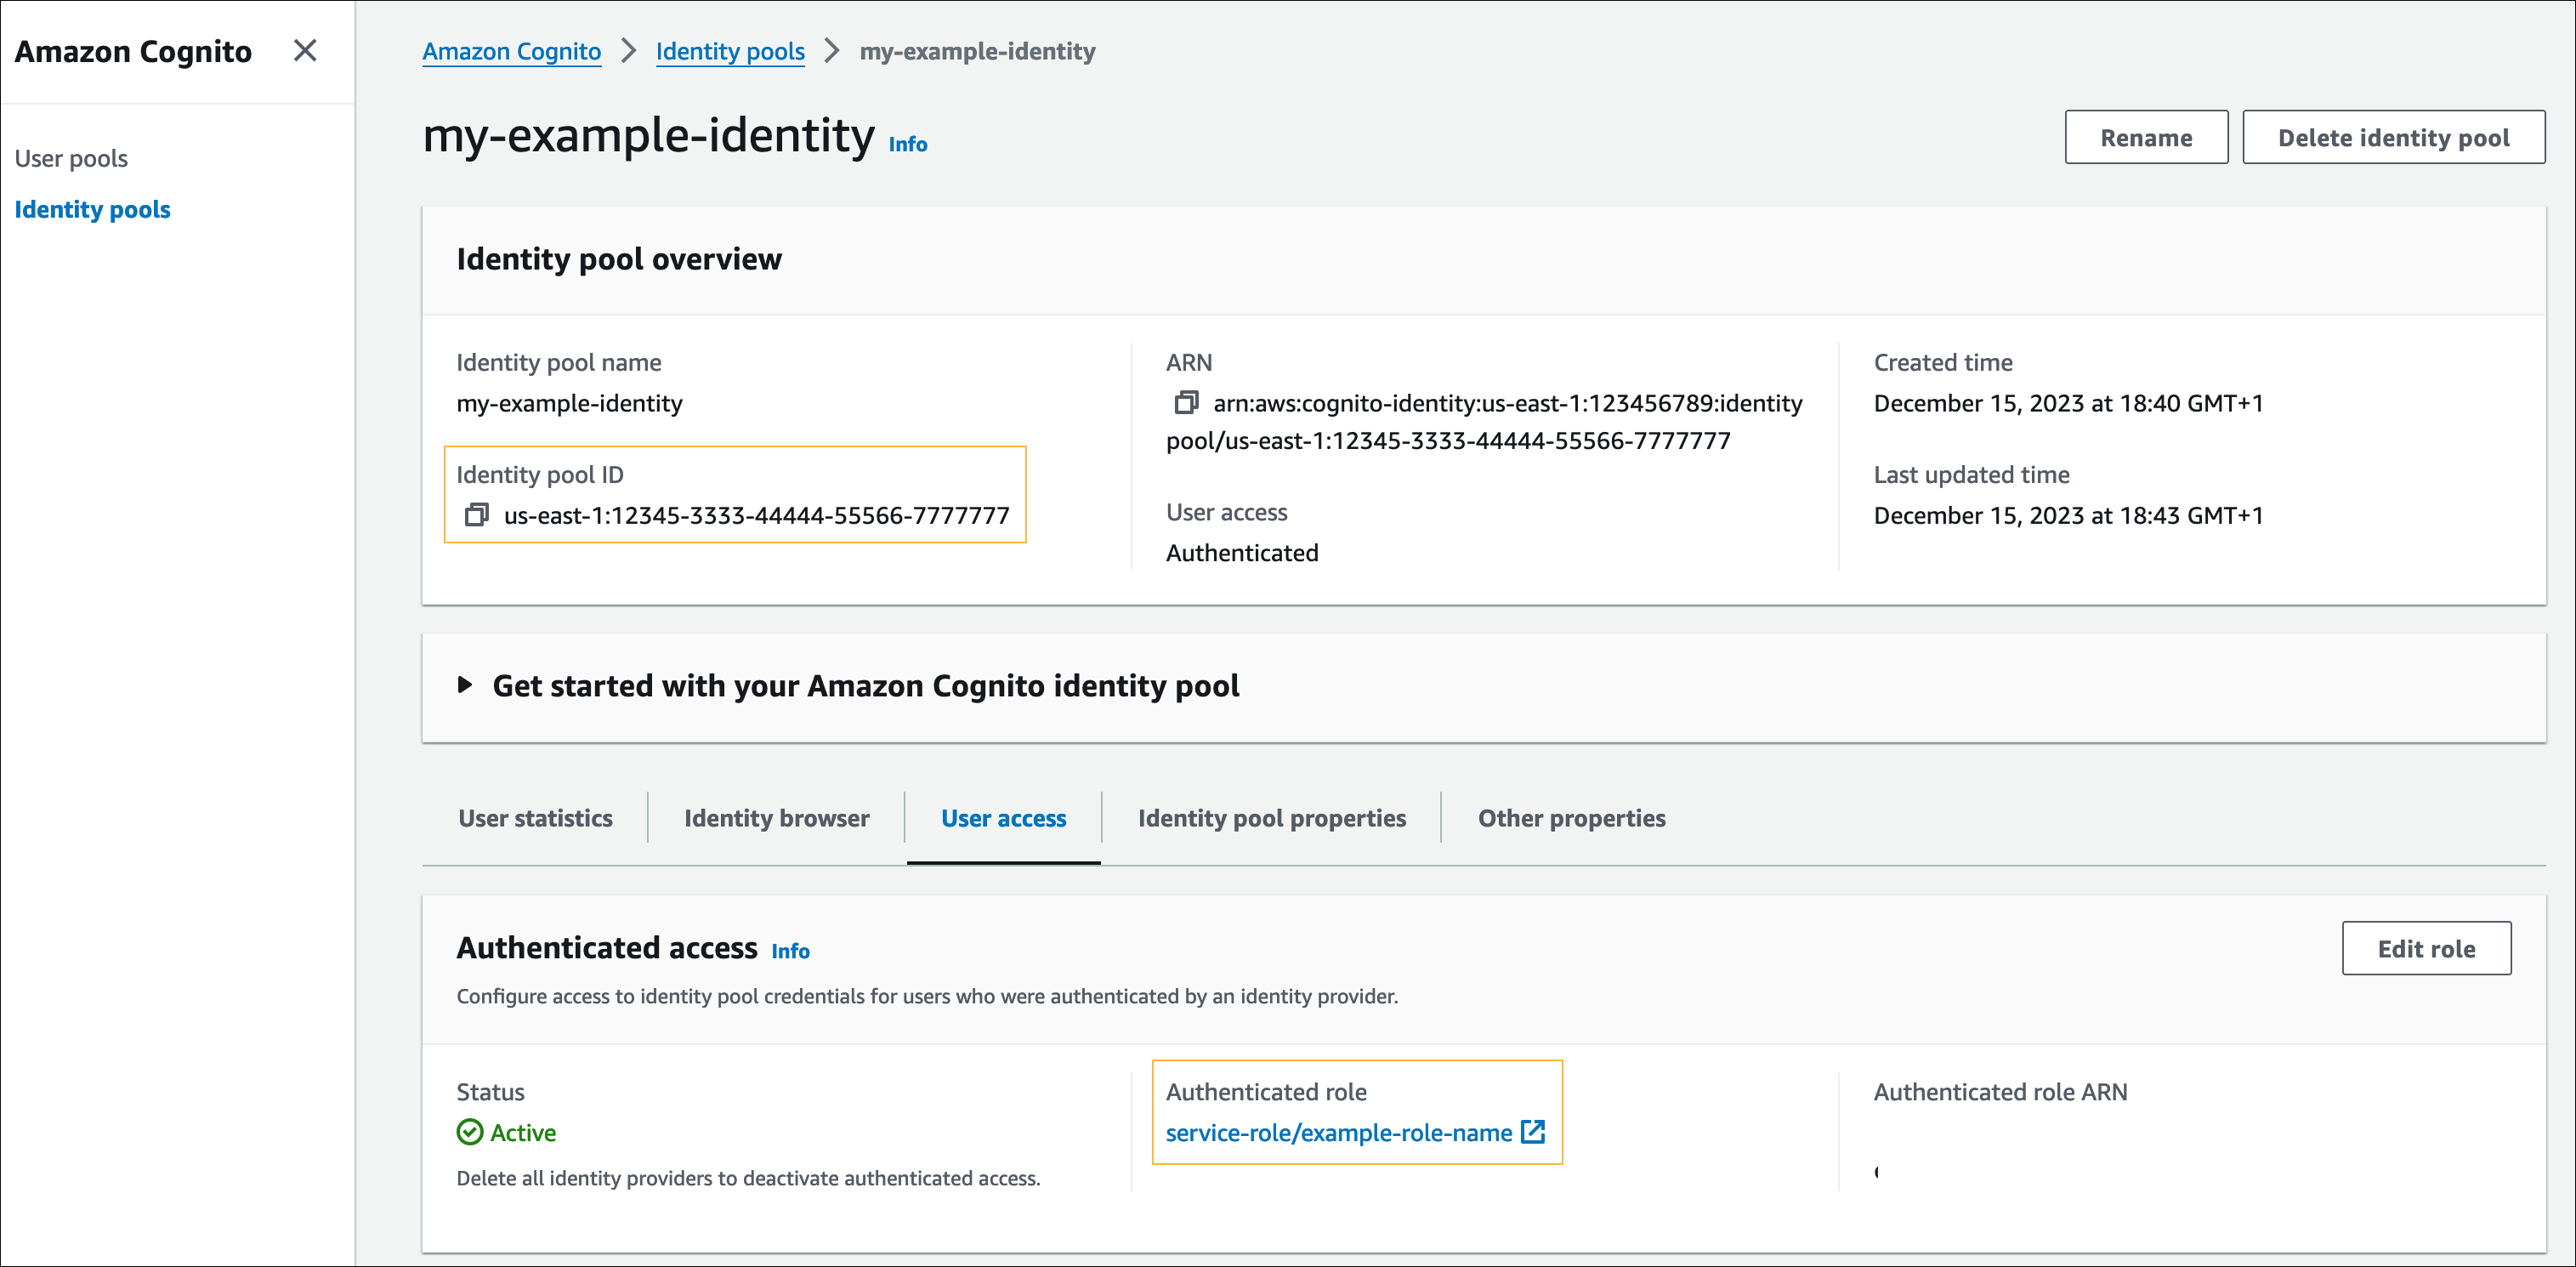Close the Amazon Cognito side navigation

click(x=305, y=50)
